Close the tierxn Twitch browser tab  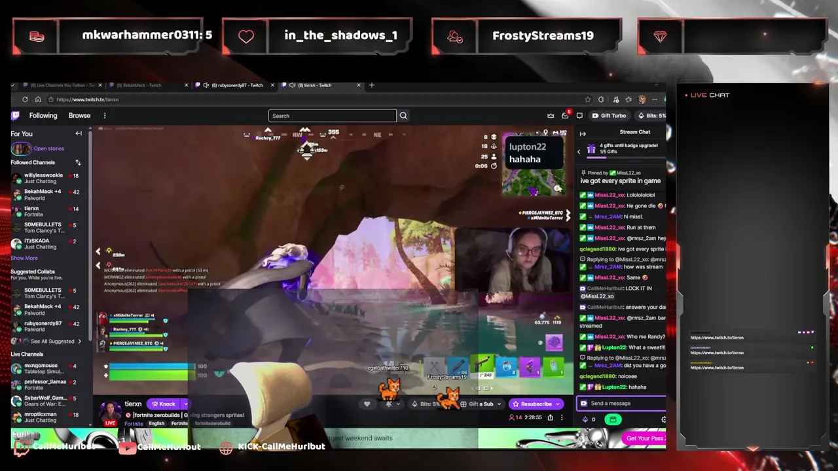tap(358, 85)
